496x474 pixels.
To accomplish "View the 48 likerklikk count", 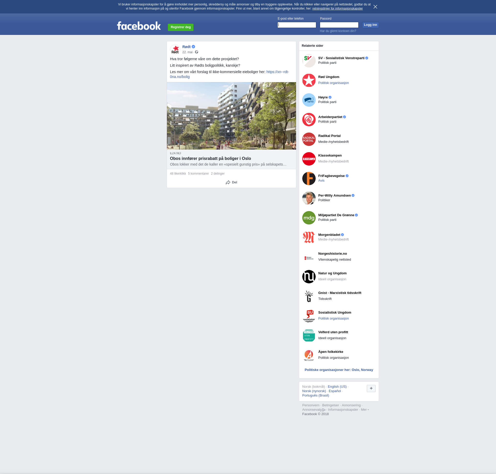I will tap(178, 174).
